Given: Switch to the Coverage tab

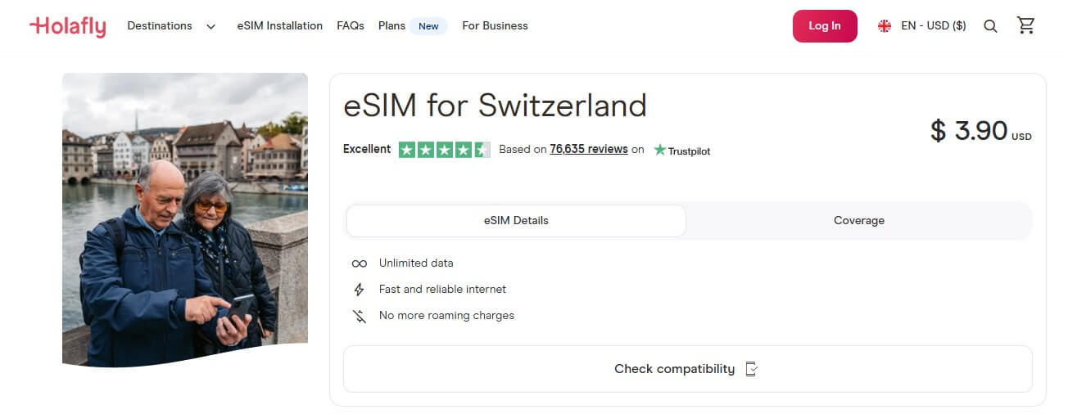Looking at the screenshot, I should (x=858, y=221).
